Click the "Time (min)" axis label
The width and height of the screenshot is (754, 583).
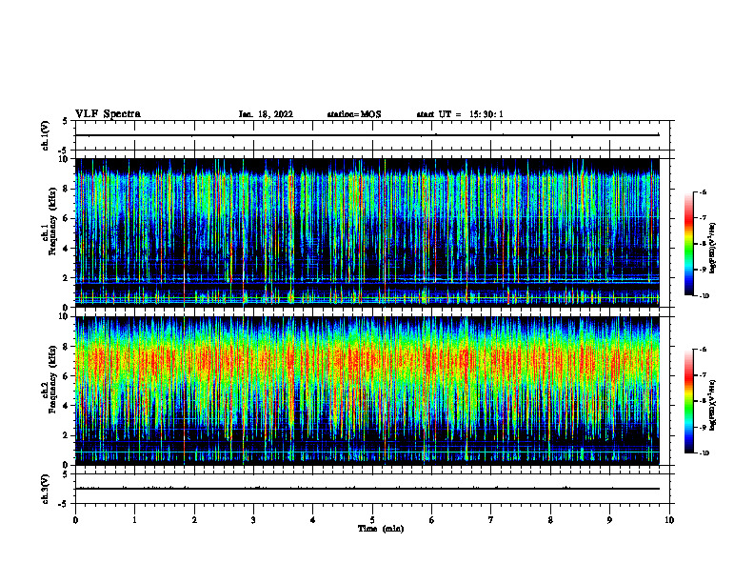(381, 529)
